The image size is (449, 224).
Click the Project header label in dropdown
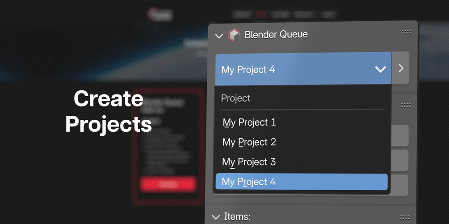coord(236,98)
